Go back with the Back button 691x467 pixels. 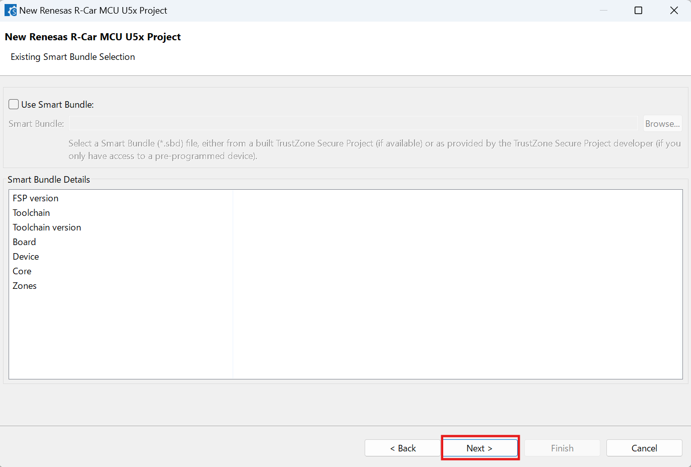point(402,448)
